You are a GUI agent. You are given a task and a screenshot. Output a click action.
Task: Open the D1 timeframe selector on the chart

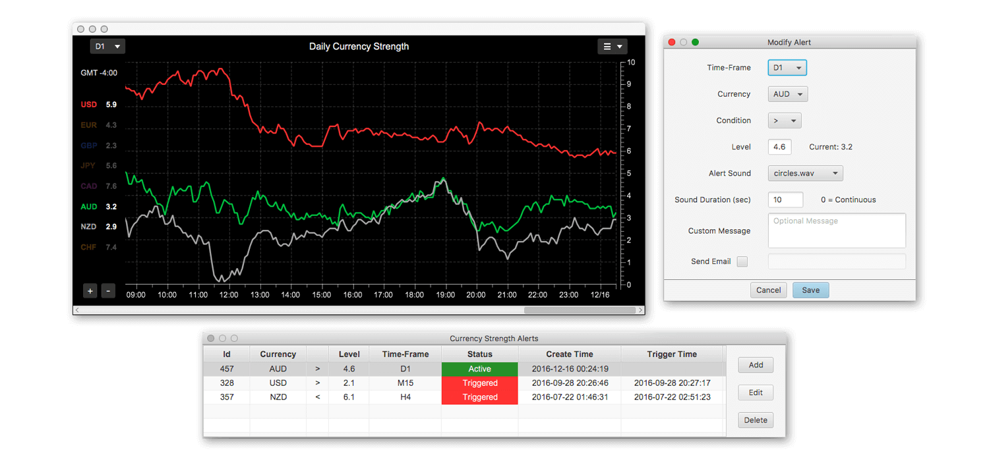107,46
